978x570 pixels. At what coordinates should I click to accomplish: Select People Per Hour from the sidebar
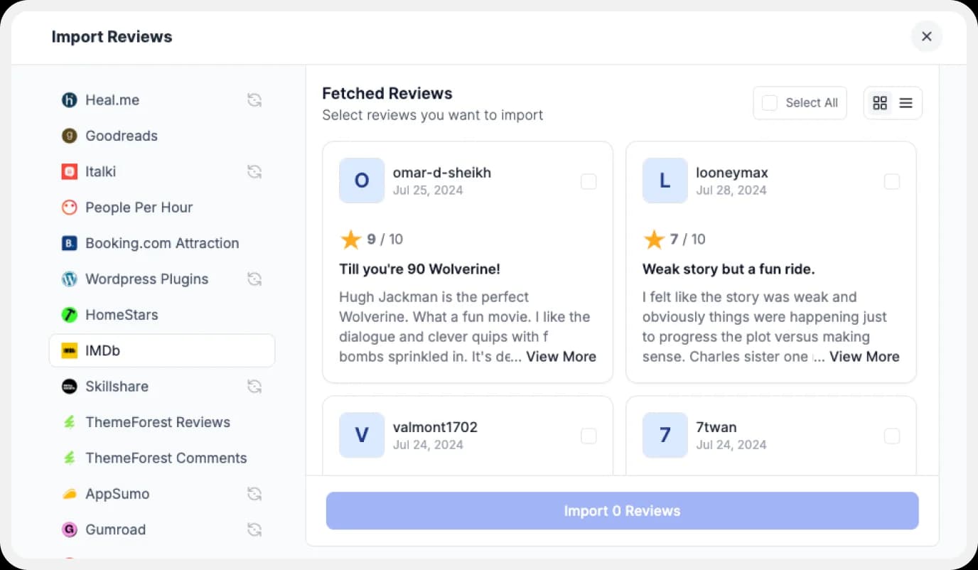139,207
